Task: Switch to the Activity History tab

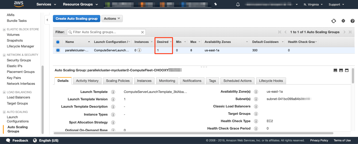Action: click(x=87, y=81)
